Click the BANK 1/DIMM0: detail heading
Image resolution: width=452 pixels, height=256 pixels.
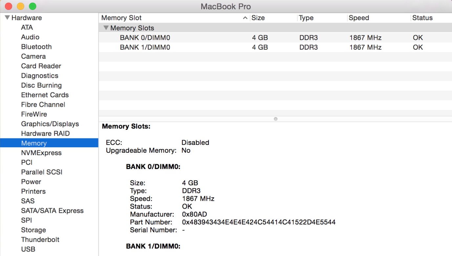pyautogui.click(x=153, y=246)
